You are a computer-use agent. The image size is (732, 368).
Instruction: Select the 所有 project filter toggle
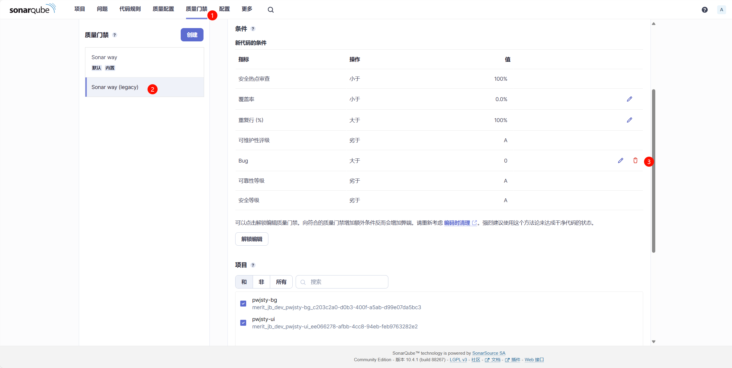pos(281,282)
